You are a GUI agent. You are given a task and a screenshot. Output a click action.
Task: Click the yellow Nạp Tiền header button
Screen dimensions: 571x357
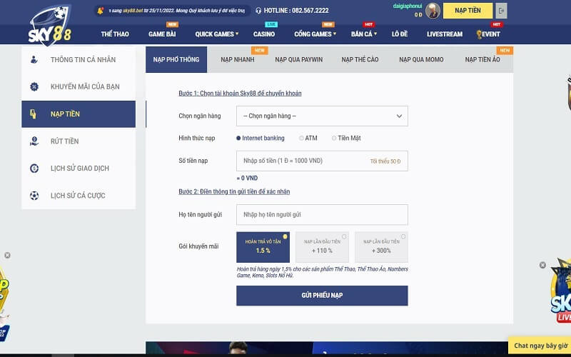(468, 11)
